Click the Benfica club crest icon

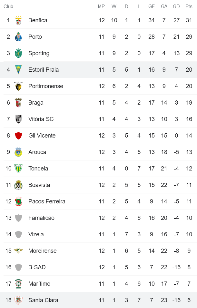pos(18,20)
